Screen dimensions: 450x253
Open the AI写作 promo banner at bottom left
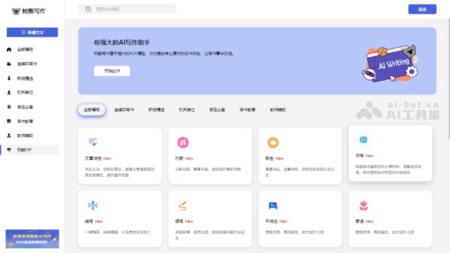(x=32, y=239)
